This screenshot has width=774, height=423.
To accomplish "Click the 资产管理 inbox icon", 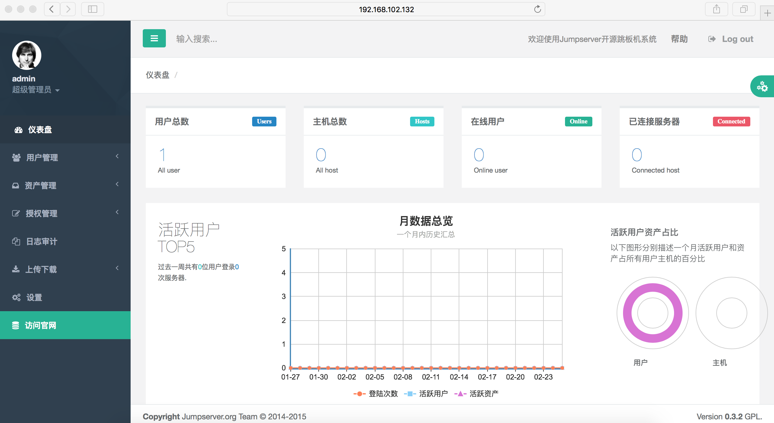I will (15, 185).
